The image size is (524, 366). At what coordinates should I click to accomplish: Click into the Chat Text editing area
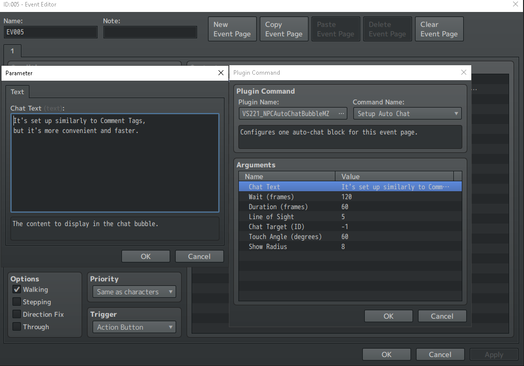tap(115, 163)
